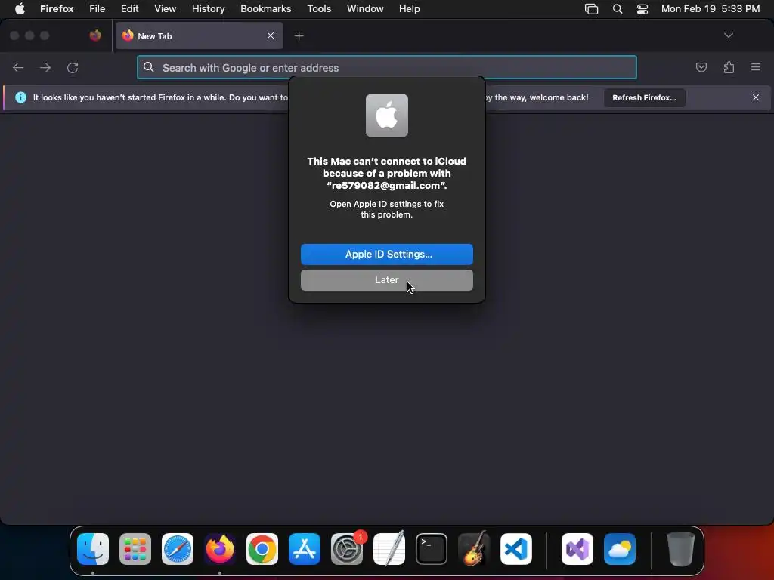Open the Tools menu
This screenshot has width=774, height=580.
pyautogui.click(x=319, y=8)
